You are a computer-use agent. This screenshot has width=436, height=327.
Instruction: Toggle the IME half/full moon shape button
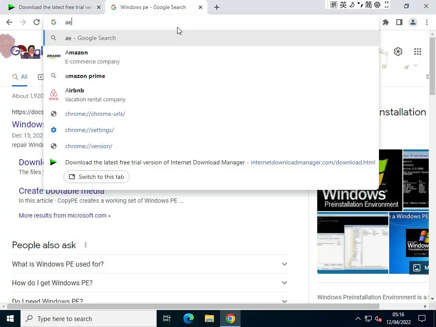pos(352,5)
